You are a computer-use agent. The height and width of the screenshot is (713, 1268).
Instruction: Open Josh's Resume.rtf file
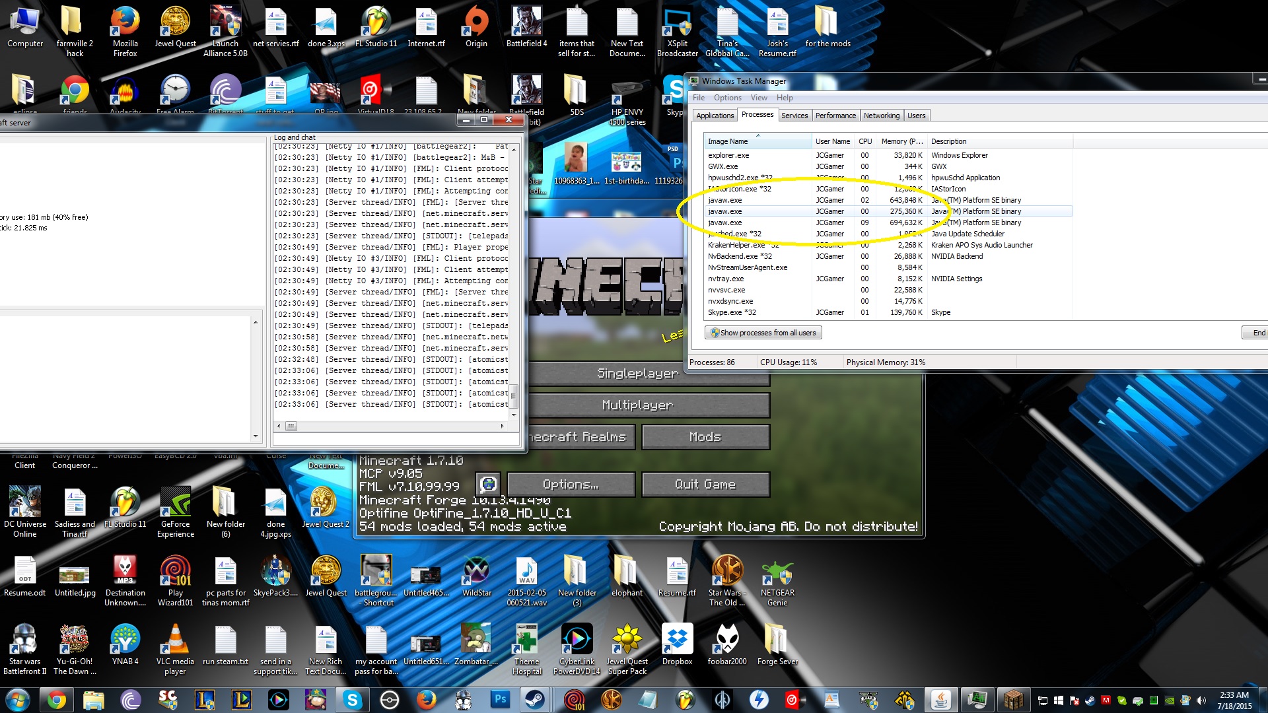[777, 32]
